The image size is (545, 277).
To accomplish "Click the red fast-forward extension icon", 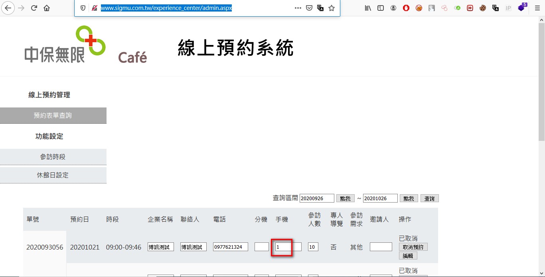I will click(x=470, y=8).
